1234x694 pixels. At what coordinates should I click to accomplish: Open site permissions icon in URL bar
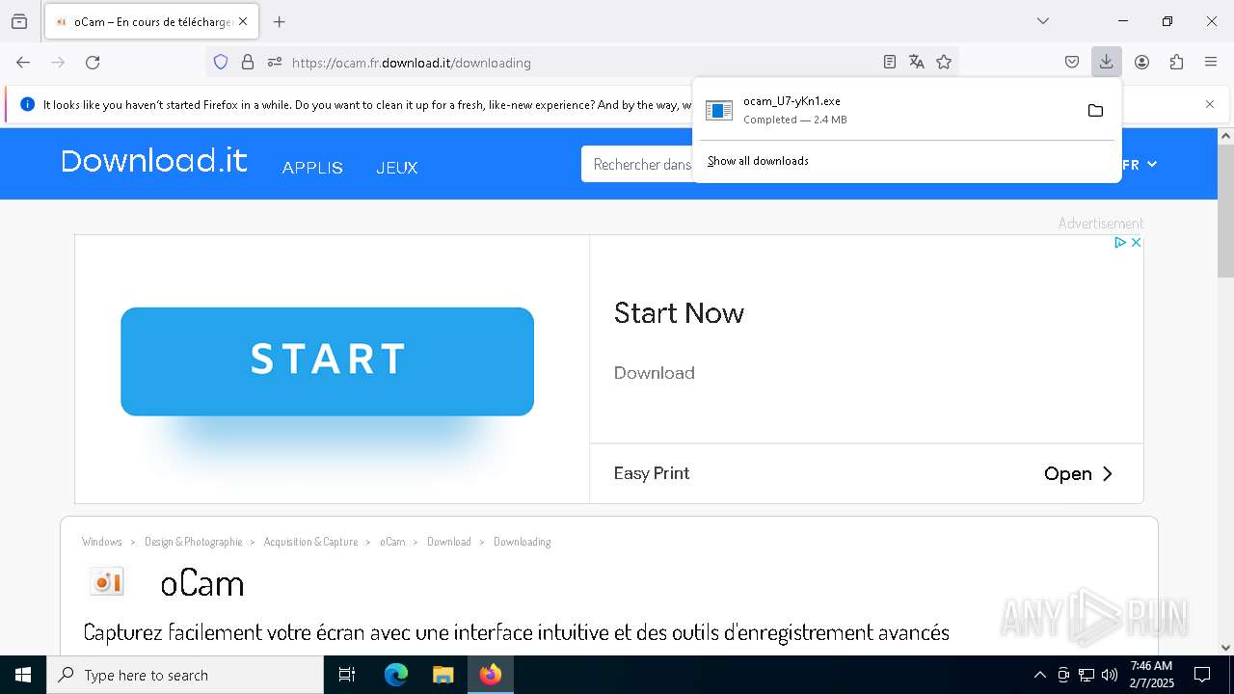275,63
